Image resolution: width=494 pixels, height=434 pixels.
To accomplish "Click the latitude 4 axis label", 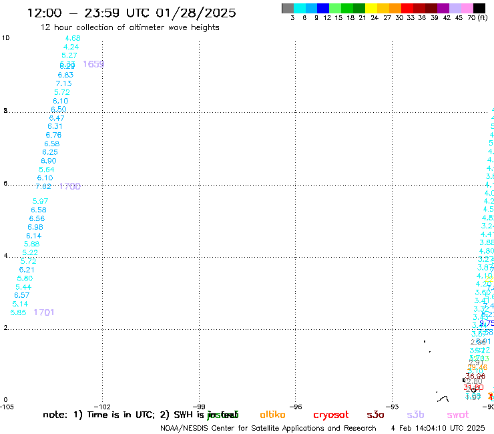I will coord(5,256).
